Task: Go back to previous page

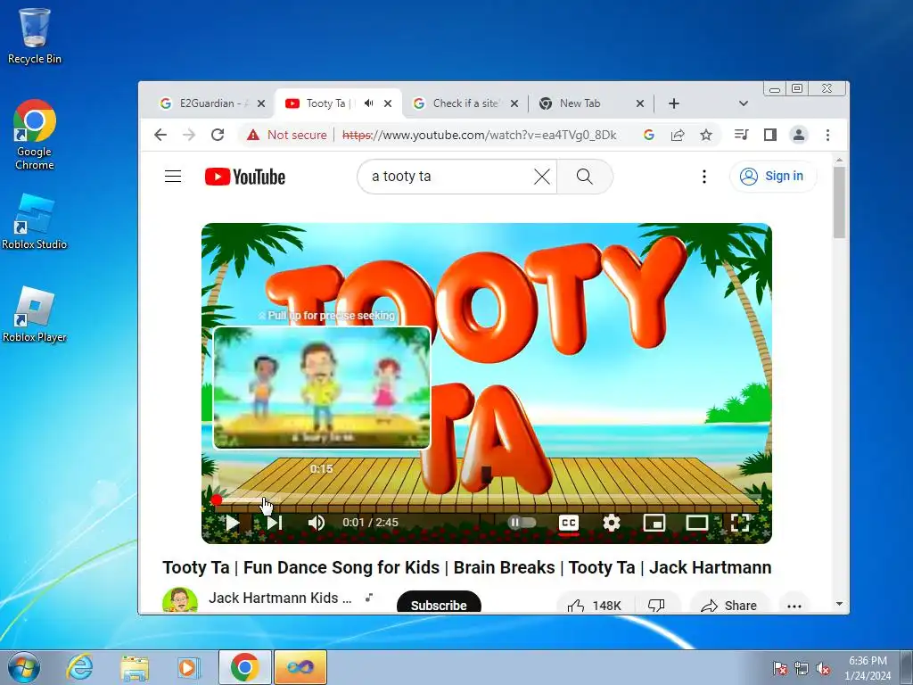Action: (160, 136)
